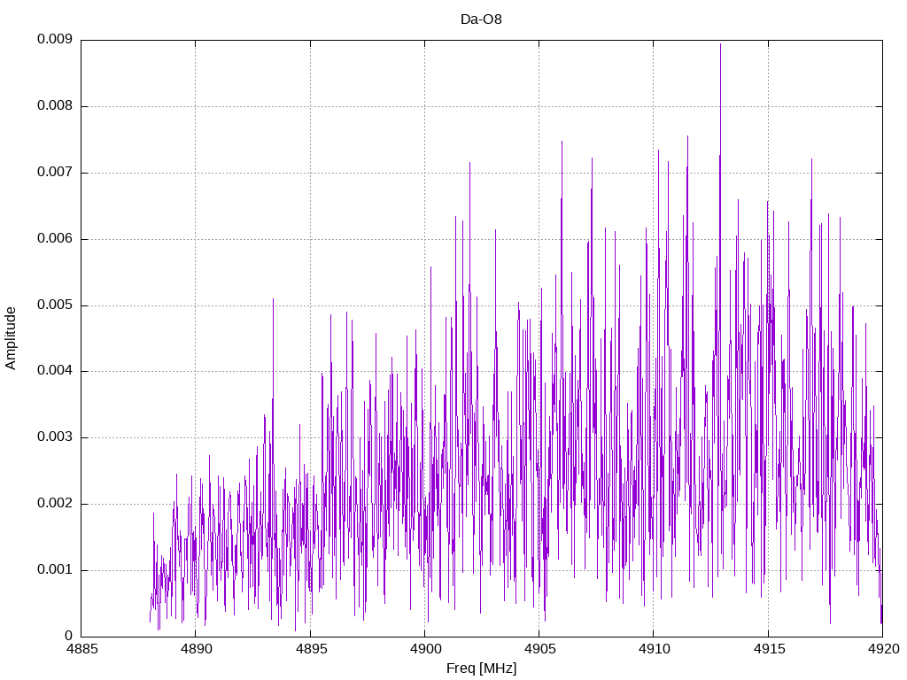Click the 4890 x-axis tick label

coord(196,649)
